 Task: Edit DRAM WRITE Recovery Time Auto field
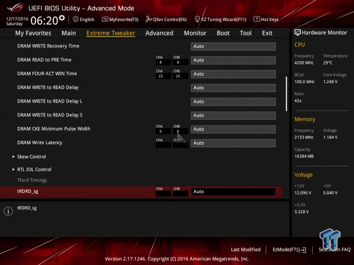(x=233, y=46)
